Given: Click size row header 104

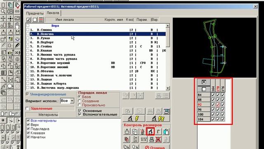Looking at the screenshot, I should [204, 119].
